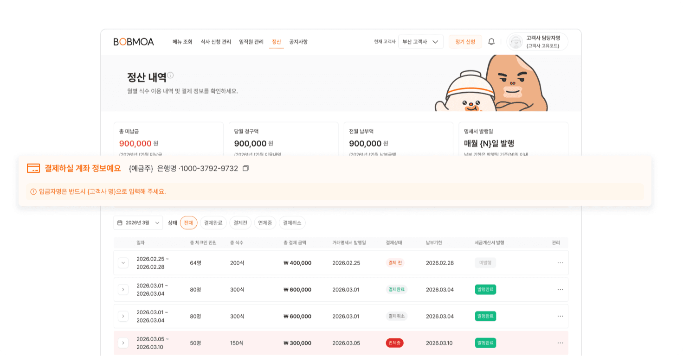Collapse the 2026.02.25 ~ 2026.02.28 row
The image size is (683, 356).
pos(123,263)
